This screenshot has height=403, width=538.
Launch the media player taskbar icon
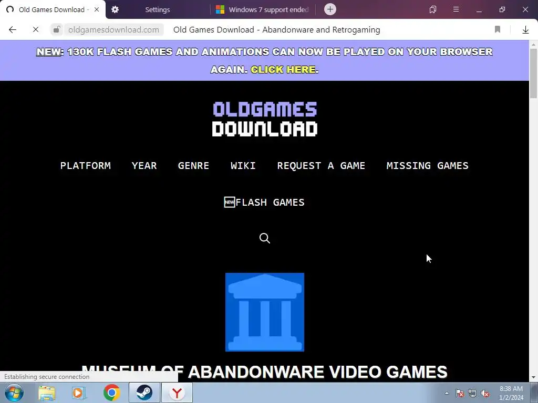point(79,393)
